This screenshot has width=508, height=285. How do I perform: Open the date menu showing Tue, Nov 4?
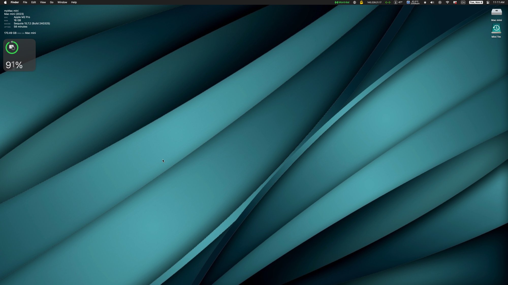(x=476, y=2)
